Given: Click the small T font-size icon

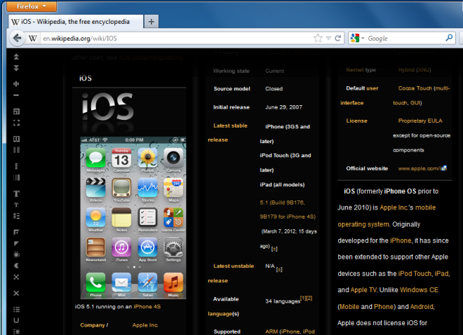Looking at the screenshot, I should (16, 205).
